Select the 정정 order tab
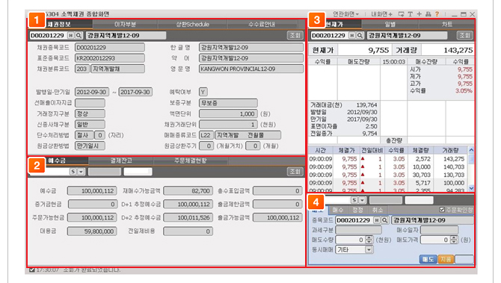This screenshot has width=501, height=283. [x=357, y=210]
